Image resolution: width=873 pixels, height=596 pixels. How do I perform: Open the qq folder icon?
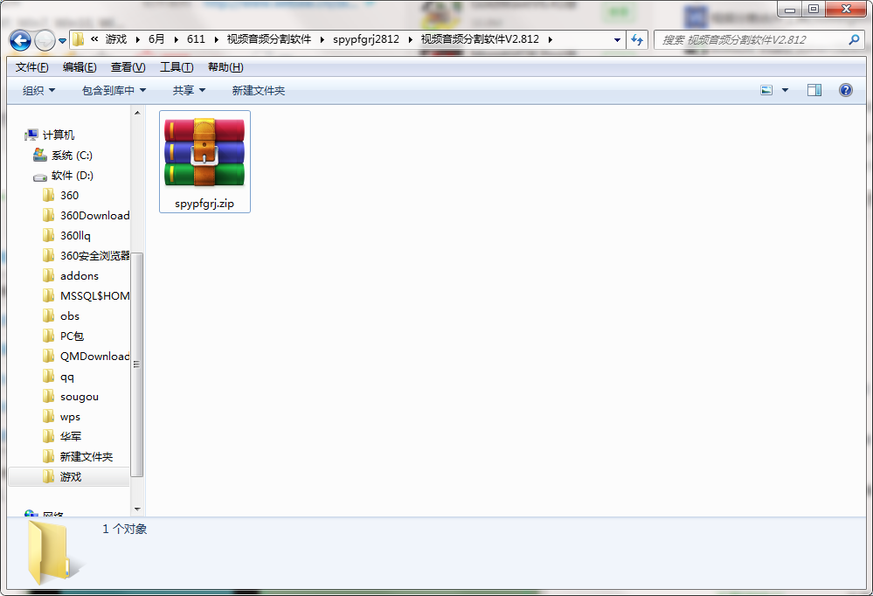[x=48, y=377]
